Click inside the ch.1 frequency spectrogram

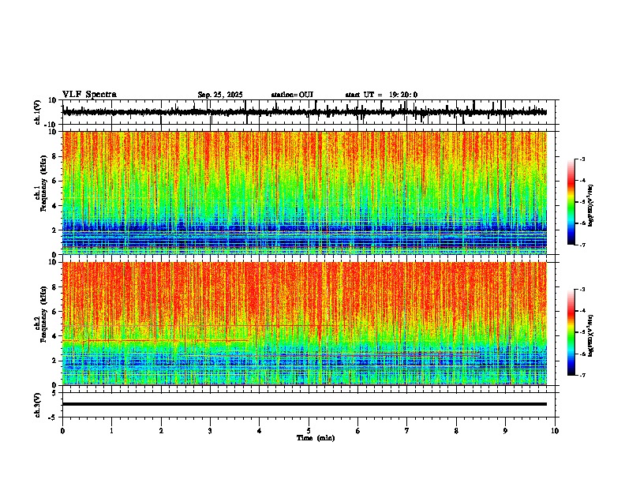(x=305, y=193)
